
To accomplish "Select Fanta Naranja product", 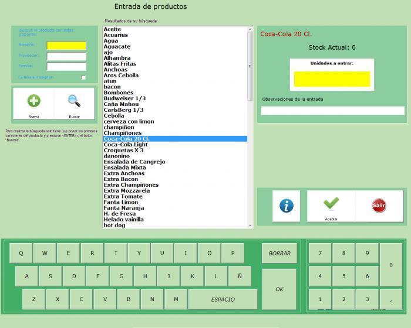I will (x=175, y=208).
